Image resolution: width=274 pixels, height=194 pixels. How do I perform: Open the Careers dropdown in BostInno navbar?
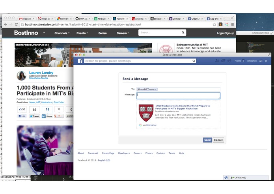tap(123, 33)
